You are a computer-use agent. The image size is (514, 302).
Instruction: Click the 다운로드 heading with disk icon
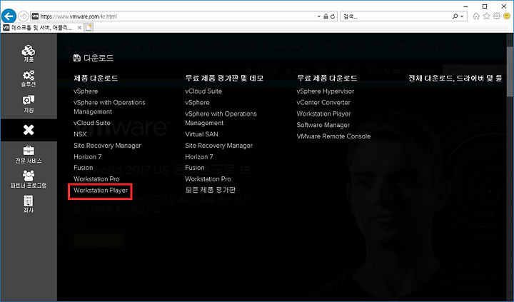point(94,58)
